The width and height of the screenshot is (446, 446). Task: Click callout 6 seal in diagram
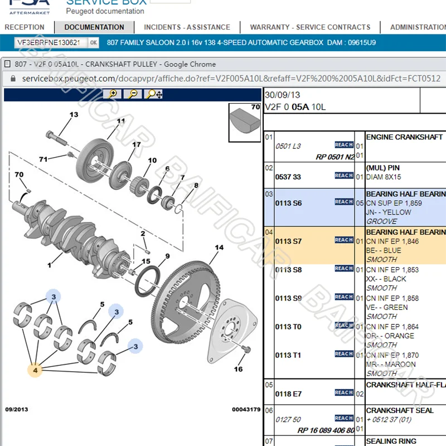coord(167,168)
